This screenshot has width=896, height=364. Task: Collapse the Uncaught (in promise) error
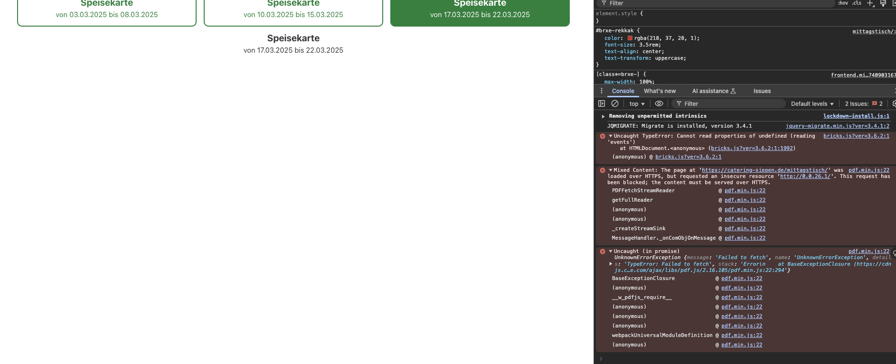pos(611,251)
